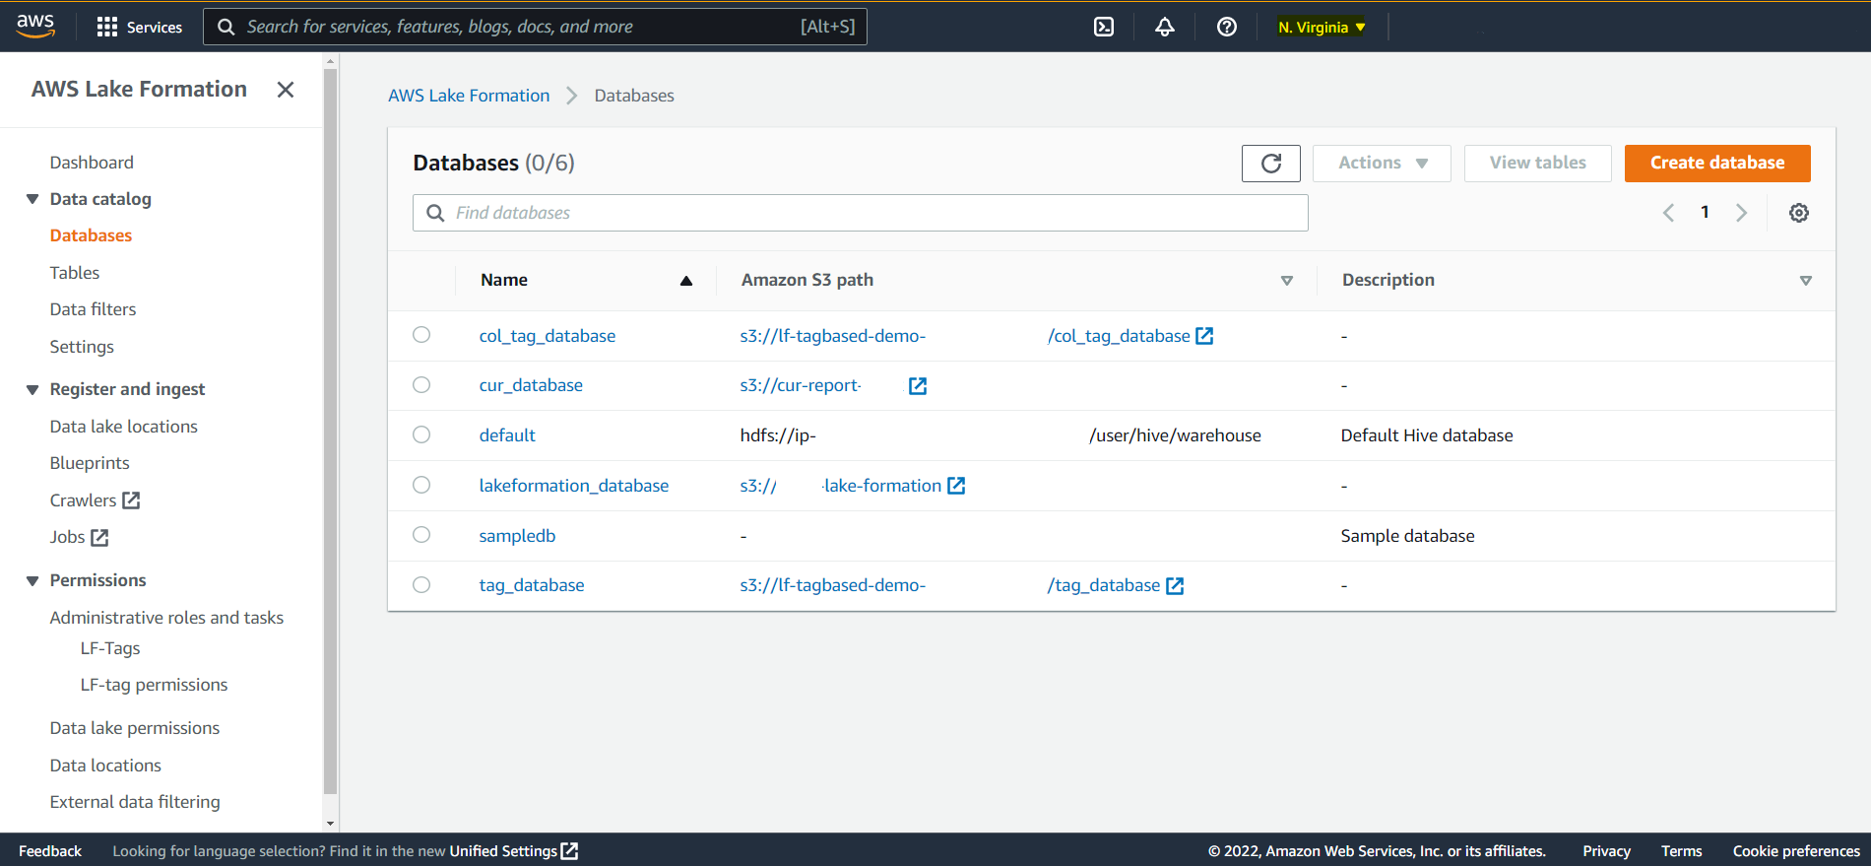Viewport: 1871px width, 866px height.
Task: Refresh the databases list
Action: [x=1271, y=164]
